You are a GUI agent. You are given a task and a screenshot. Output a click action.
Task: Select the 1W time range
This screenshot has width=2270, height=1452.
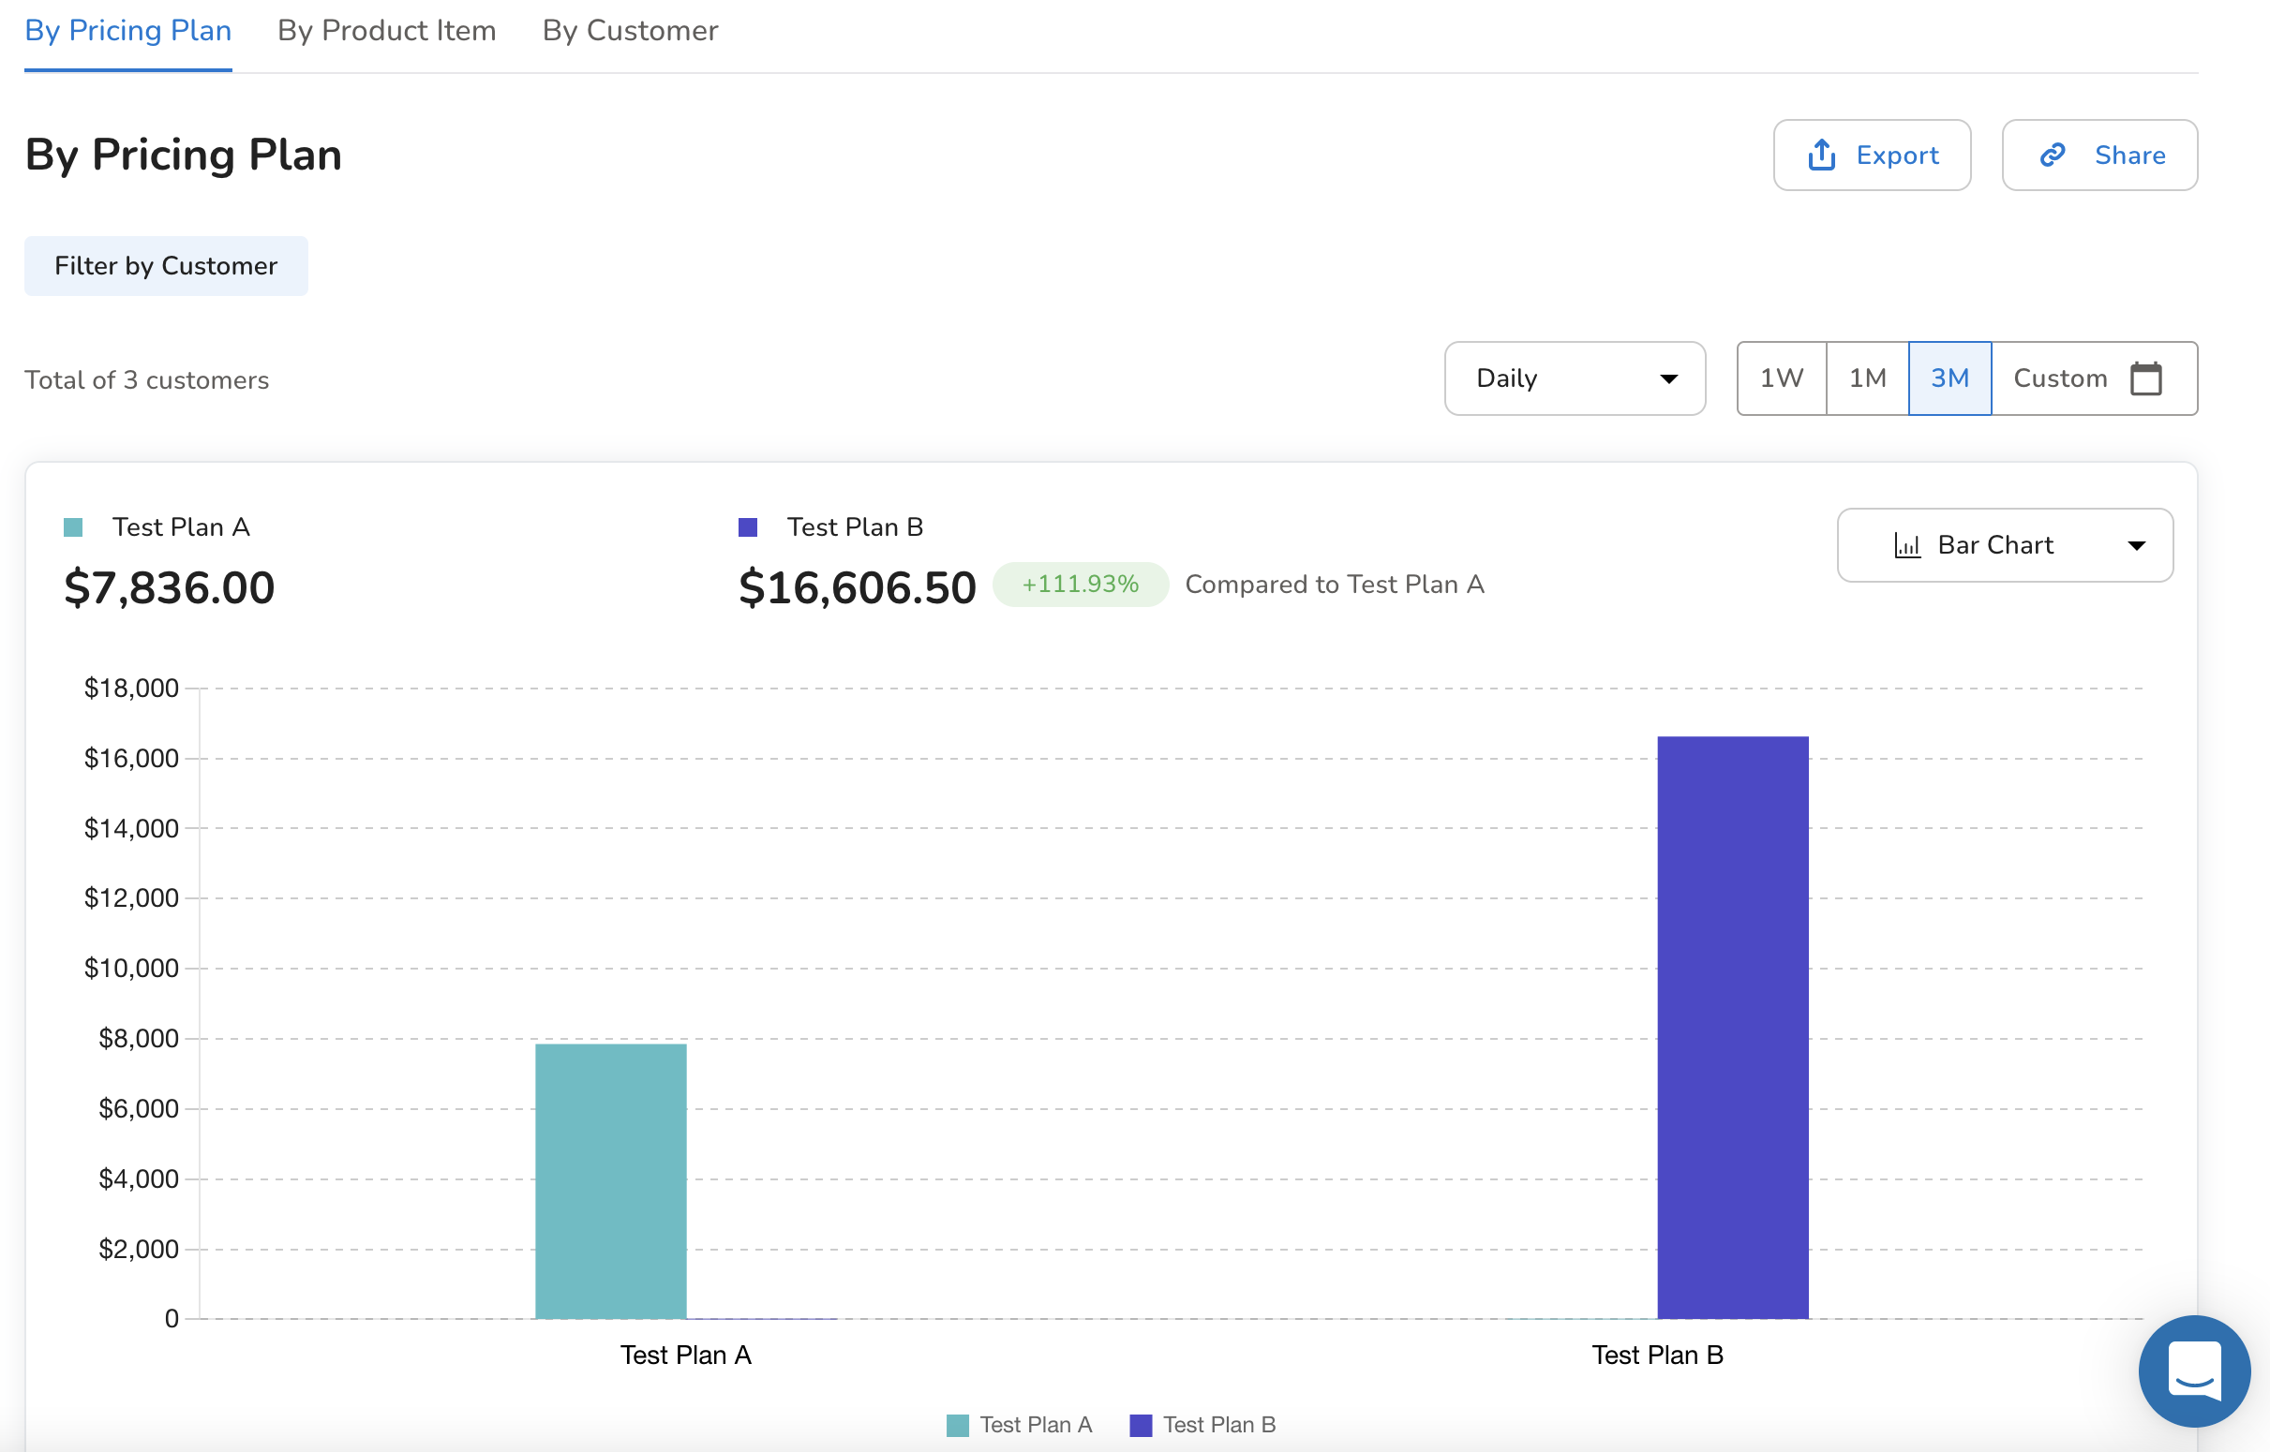[x=1781, y=378]
